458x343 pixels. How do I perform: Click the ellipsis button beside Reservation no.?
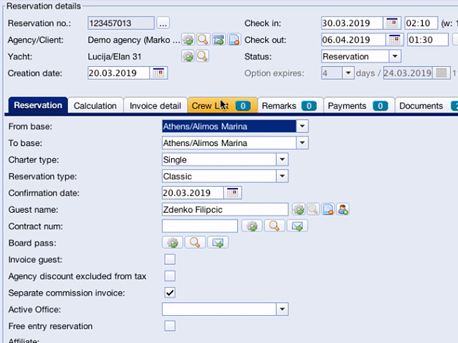(163, 24)
